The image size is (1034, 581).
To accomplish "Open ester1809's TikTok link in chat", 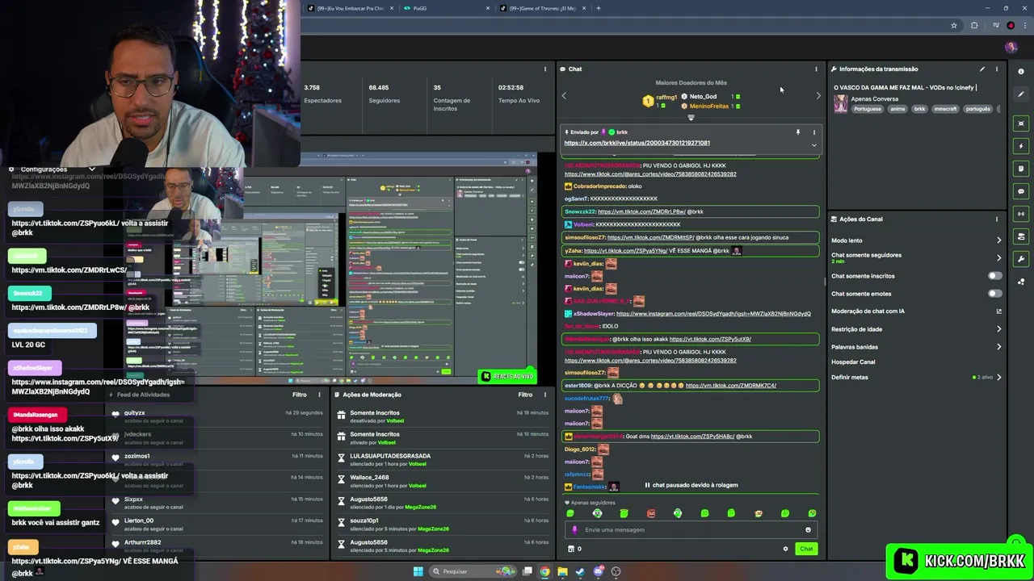I will pyautogui.click(x=730, y=386).
